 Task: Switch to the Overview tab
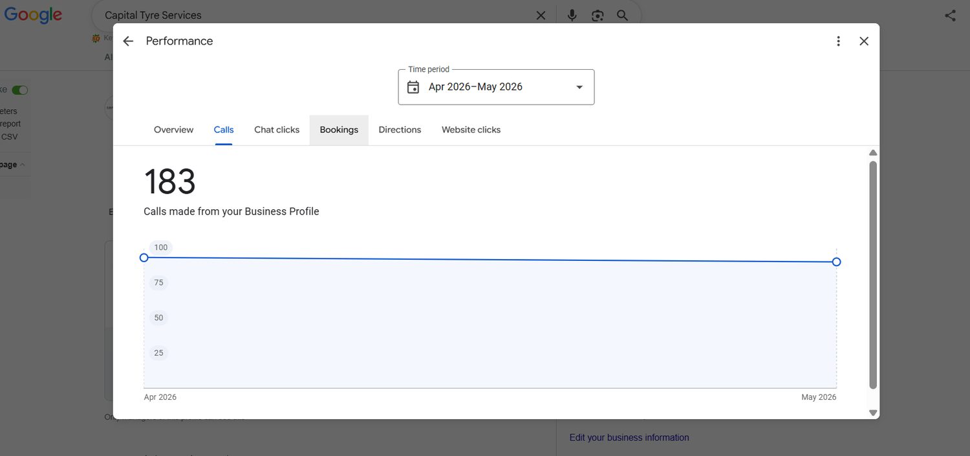[173, 130]
